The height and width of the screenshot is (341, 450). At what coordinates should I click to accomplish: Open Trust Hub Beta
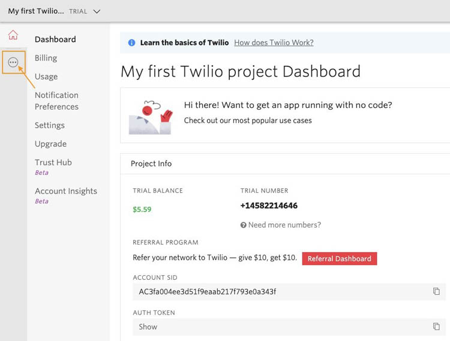(53, 167)
